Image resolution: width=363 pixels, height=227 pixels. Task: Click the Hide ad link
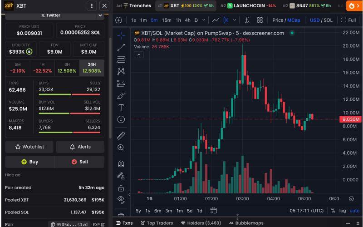click(13, 175)
